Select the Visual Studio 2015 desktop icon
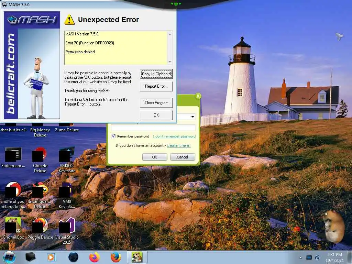 [67, 231]
